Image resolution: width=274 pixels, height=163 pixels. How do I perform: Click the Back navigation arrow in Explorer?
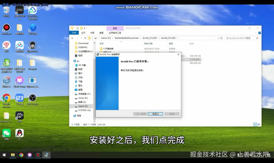tap(73, 38)
